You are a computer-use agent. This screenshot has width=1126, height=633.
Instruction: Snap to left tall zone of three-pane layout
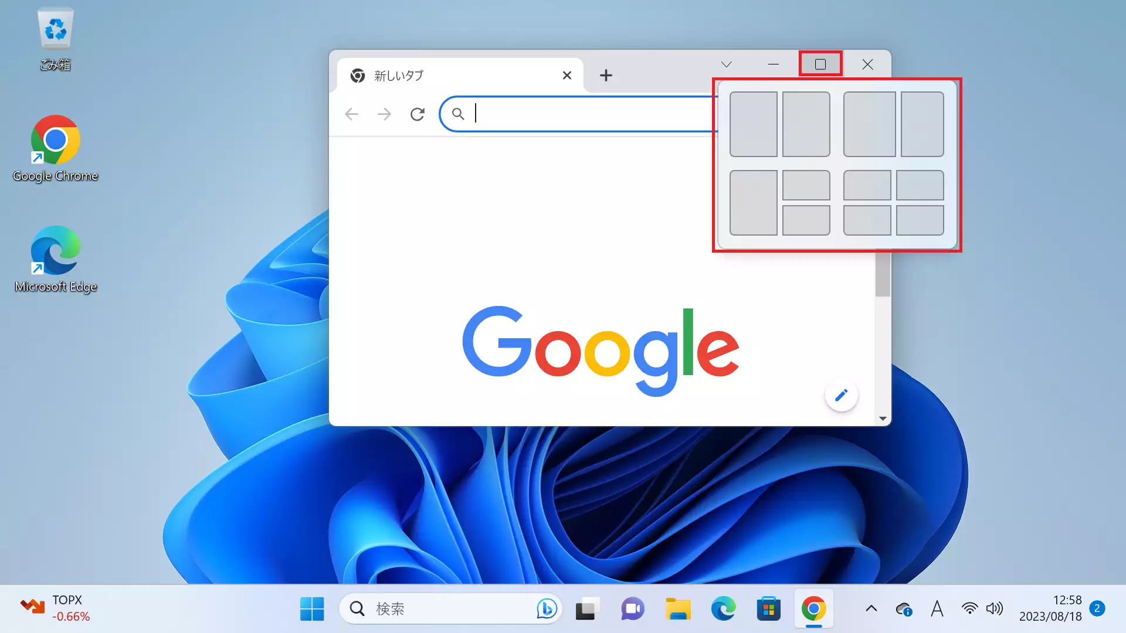click(x=753, y=203)
